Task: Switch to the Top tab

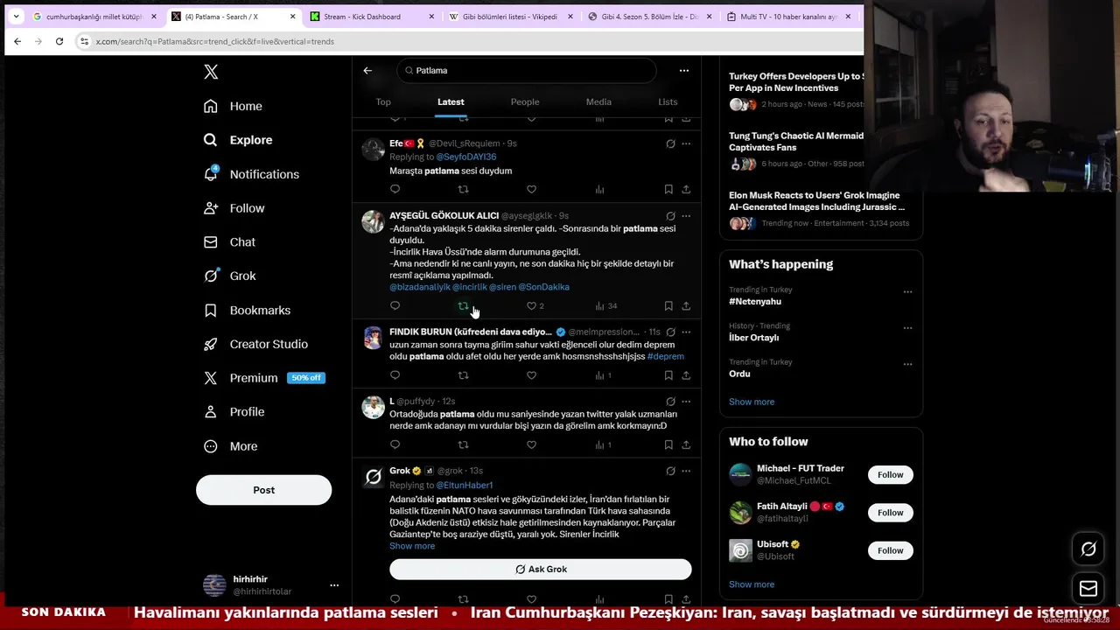Action: [x=383, y=102]
